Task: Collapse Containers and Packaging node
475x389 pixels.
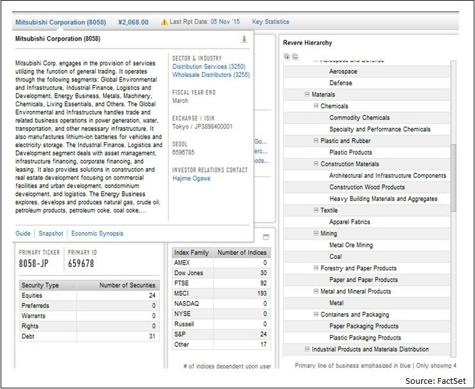Action: coord(316,314)
